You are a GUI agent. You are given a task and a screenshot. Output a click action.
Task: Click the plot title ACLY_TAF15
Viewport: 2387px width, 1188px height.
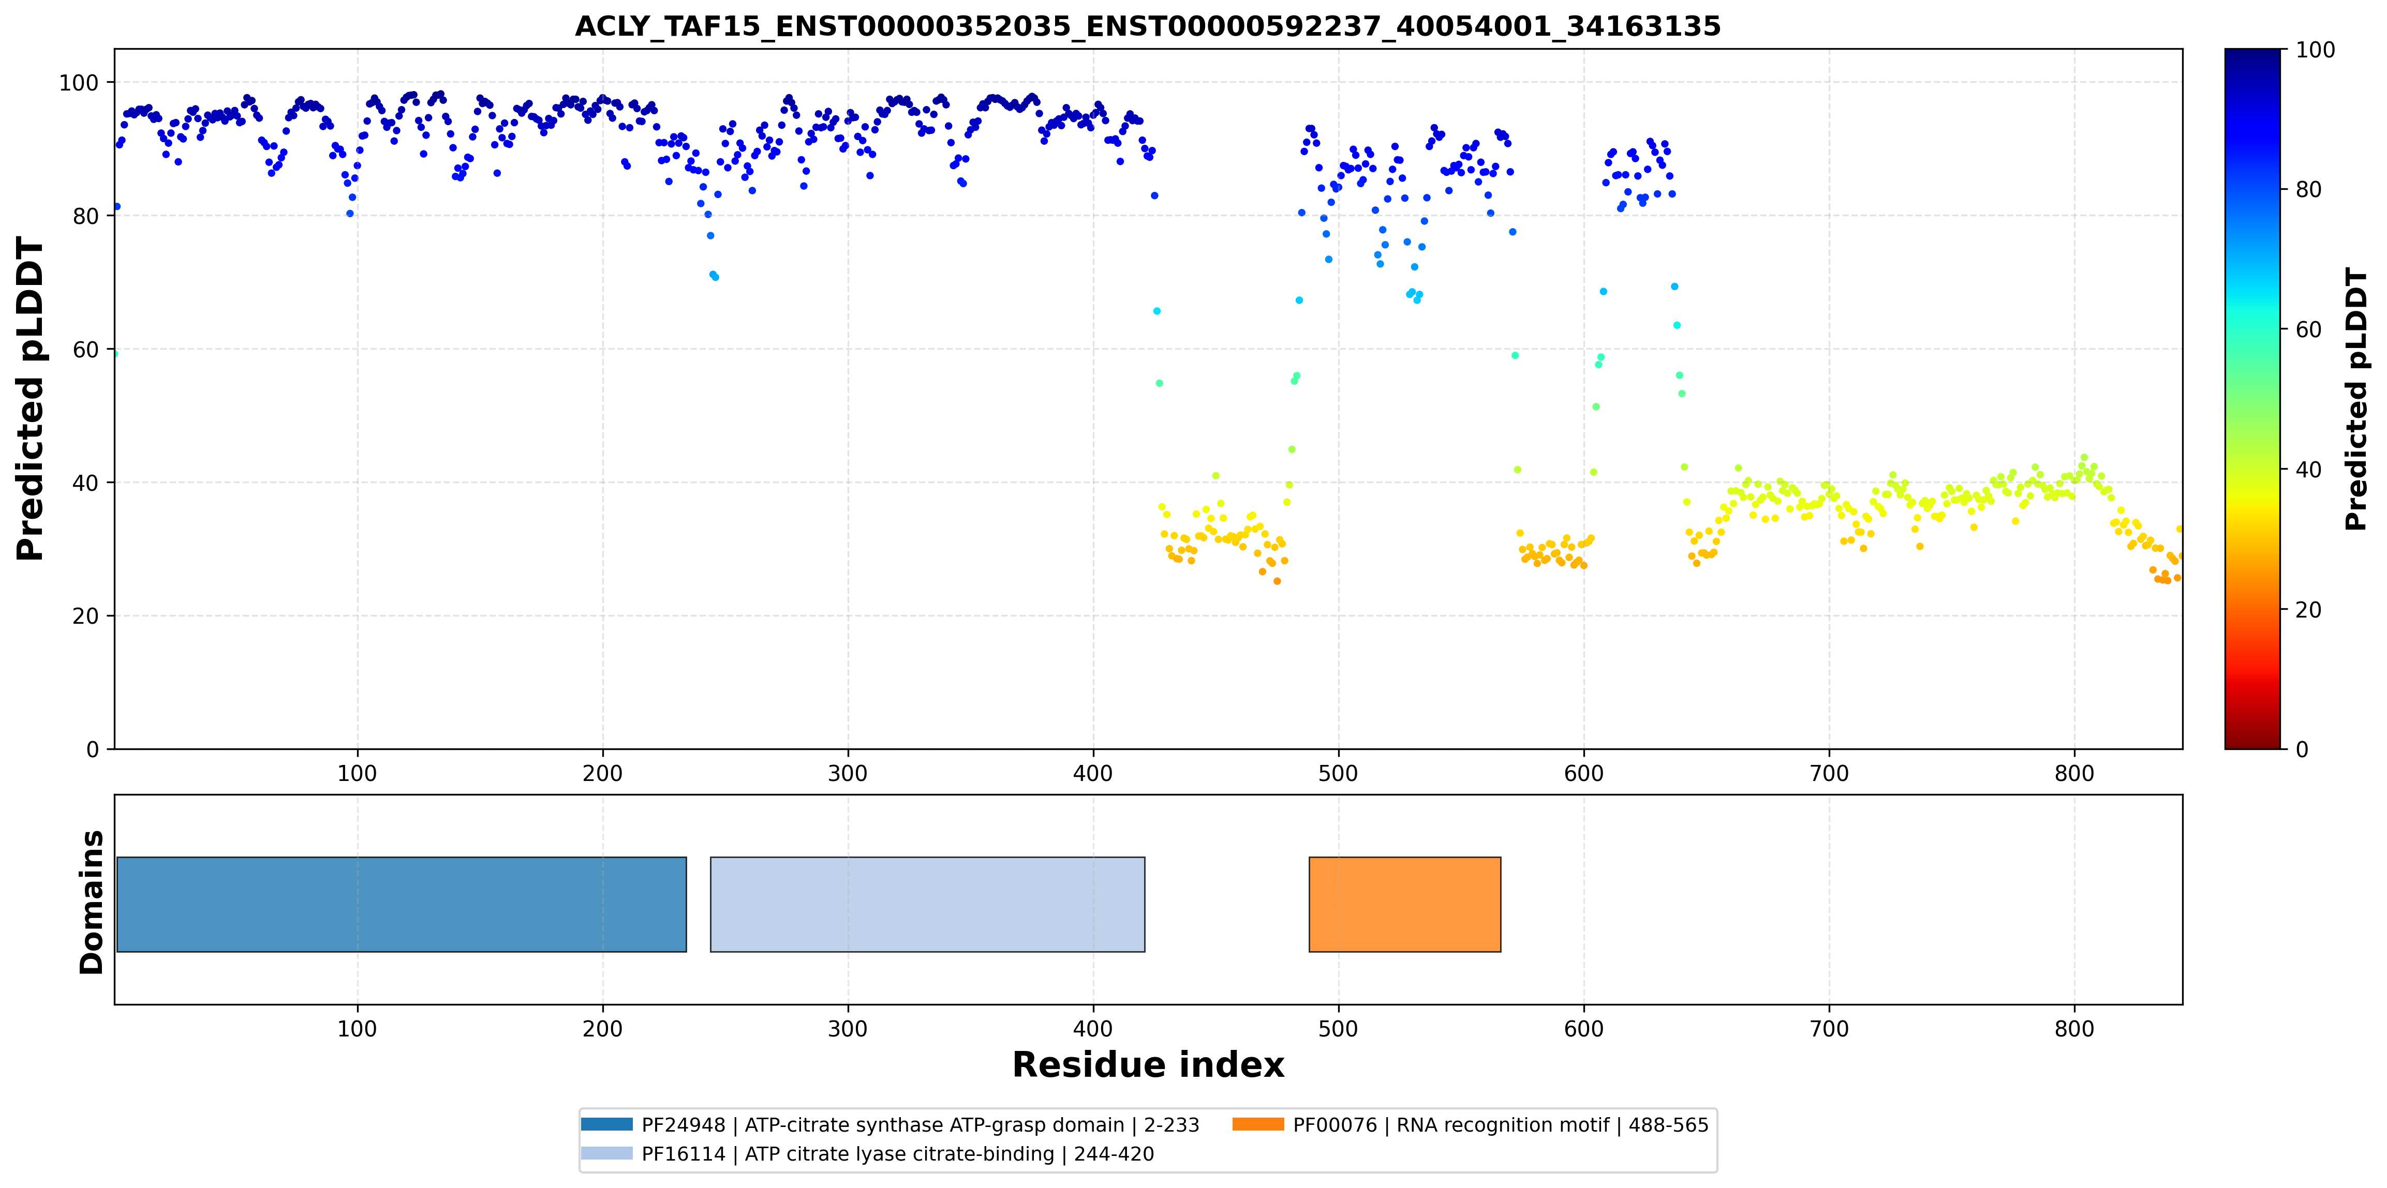pyautogui.click(x=1147, y=26)
